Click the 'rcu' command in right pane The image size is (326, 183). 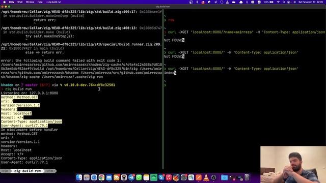tap(171, 20)
